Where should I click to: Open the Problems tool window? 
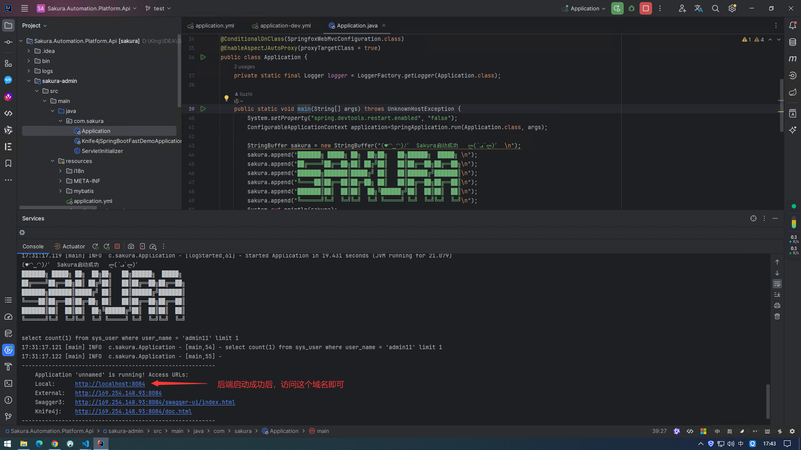coord(8,400)
